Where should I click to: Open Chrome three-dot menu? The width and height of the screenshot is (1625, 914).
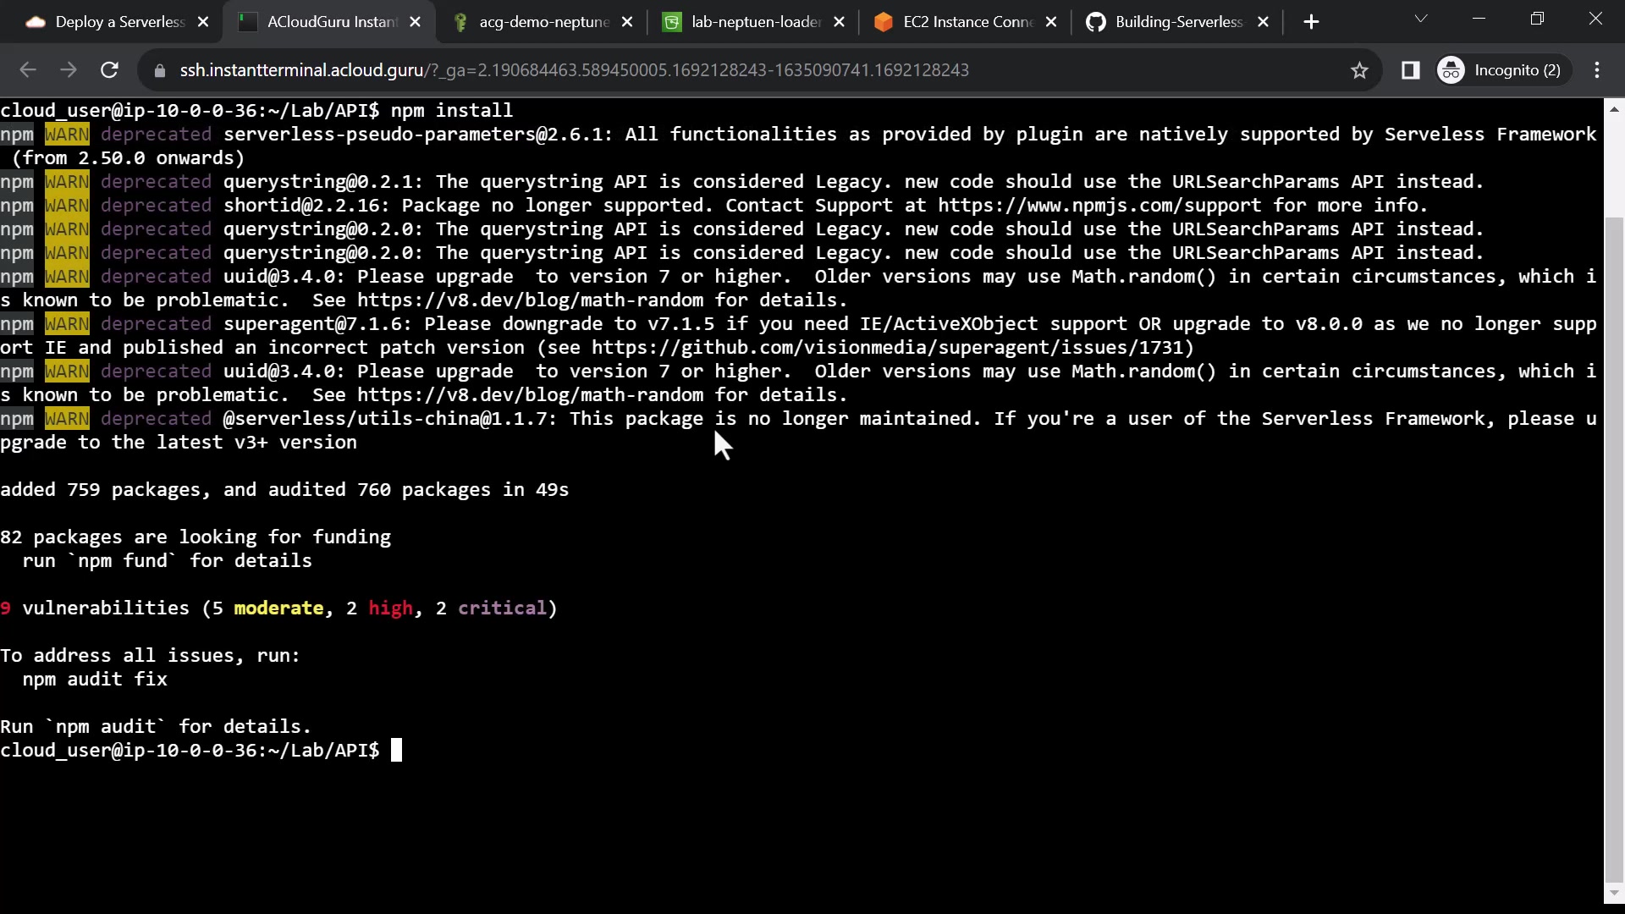pyautogui.click(x=1597, y=70)
